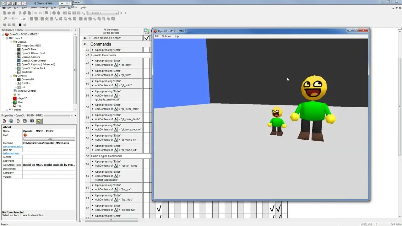Open Settings properties tab icon
The width and height of the screenshot is (402, 226).
[x=4, y=121]
